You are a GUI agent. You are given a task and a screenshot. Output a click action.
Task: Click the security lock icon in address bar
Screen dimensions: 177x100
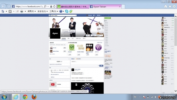51,6
